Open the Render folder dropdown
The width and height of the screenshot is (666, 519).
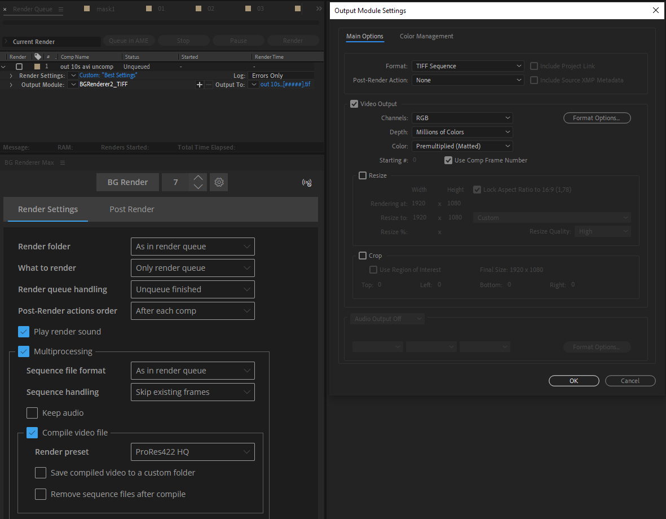tap(193, 247)
